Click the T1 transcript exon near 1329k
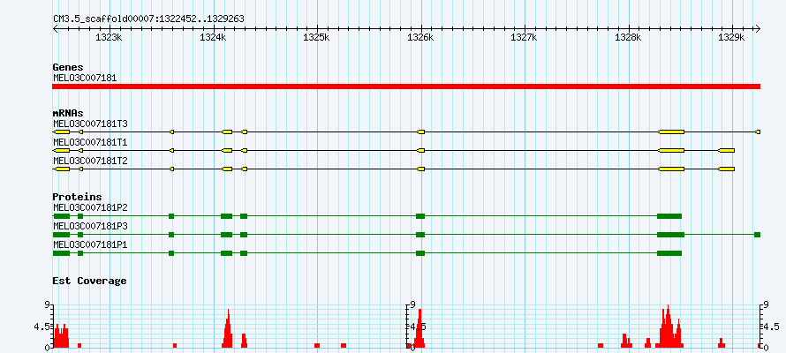This screenshot has width=786, height=353. tap(726, 150)
